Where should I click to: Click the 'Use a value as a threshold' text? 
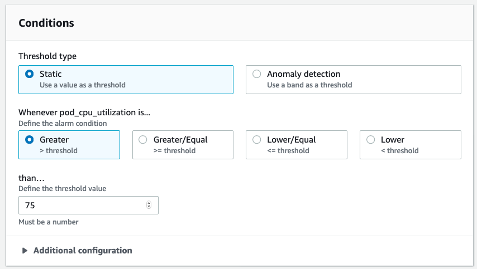(x=83, y=85)
